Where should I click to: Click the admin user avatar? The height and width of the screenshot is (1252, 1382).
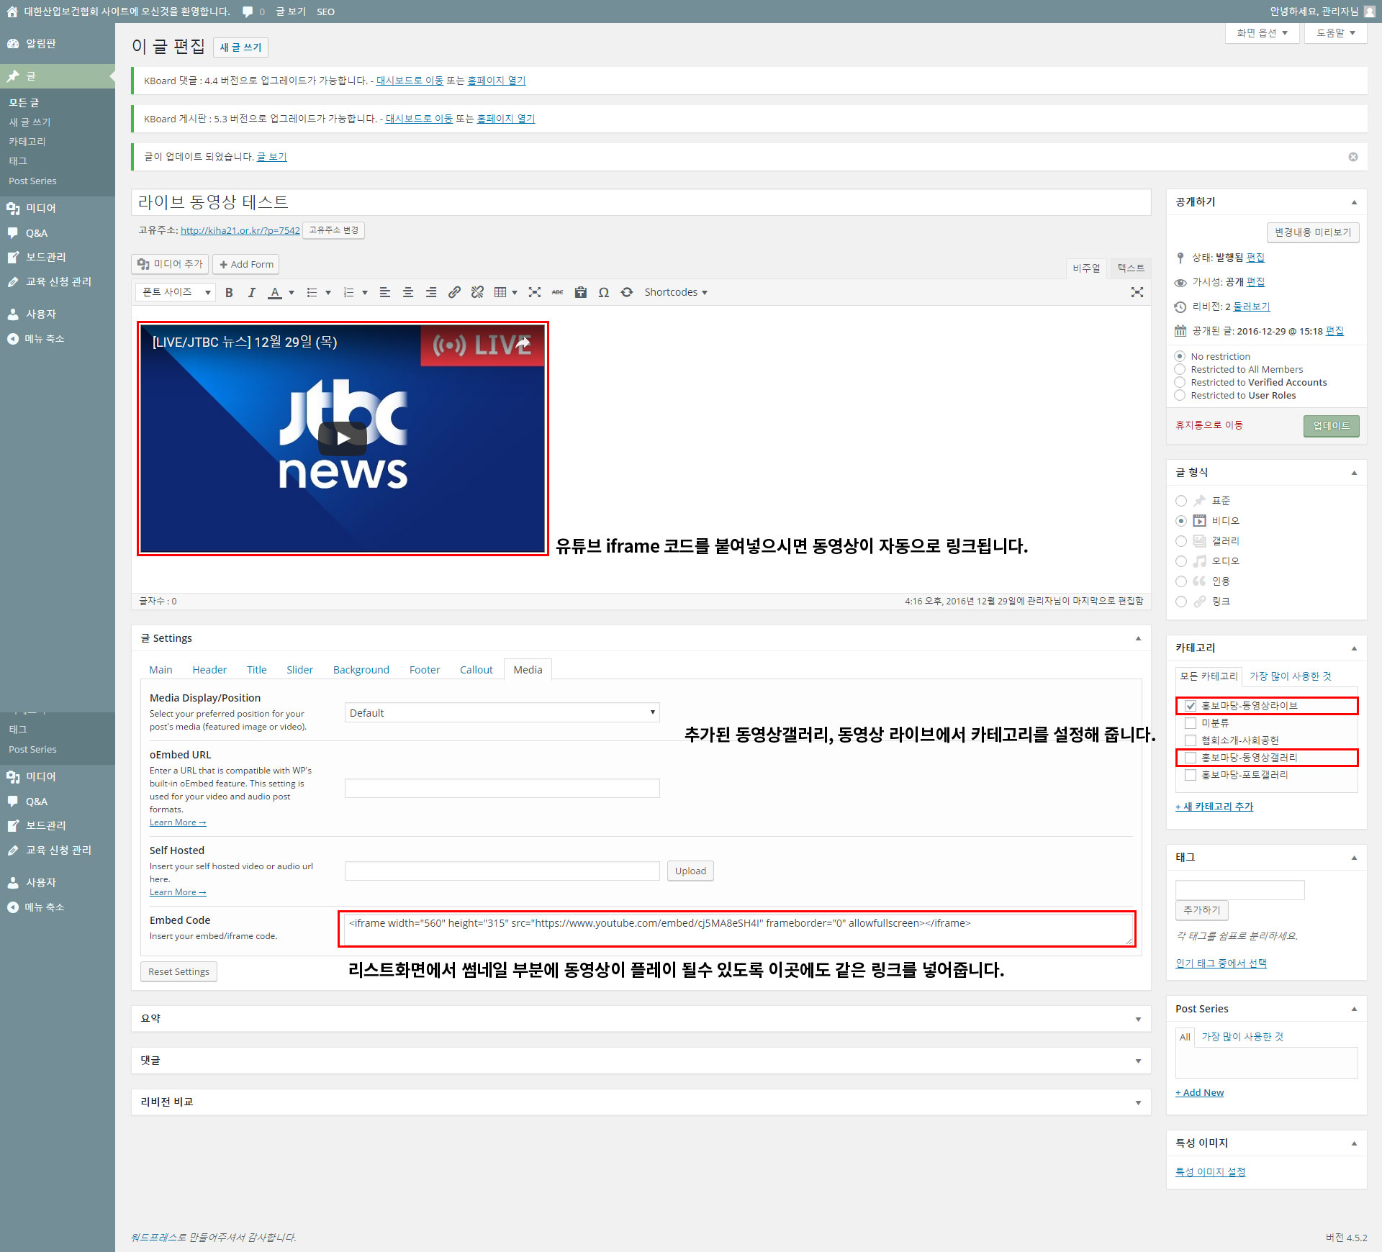(x=1370, y=12)
